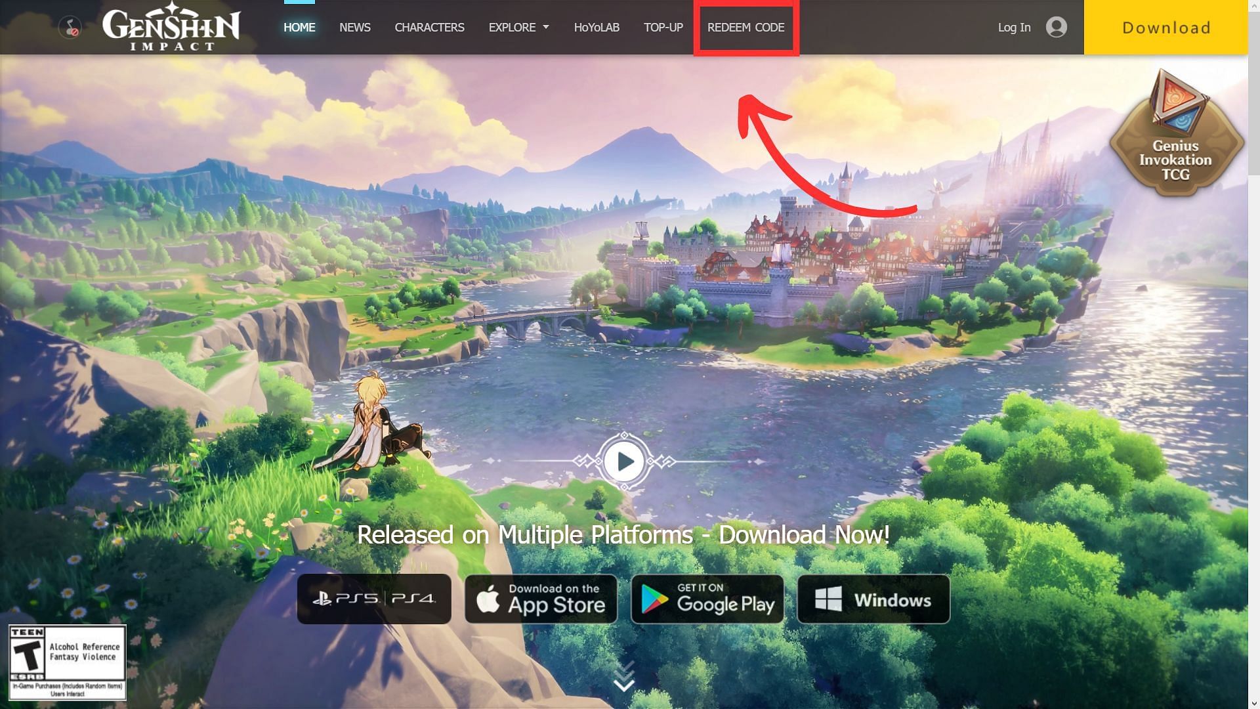Navigate to the NEWS tab
1260x709 pixels.
point(355,27)
